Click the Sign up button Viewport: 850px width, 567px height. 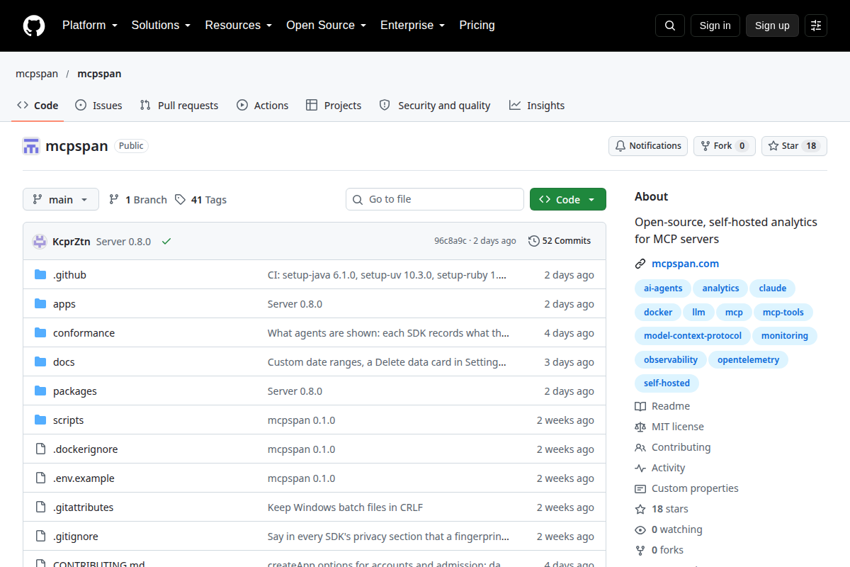pos(772,26)
